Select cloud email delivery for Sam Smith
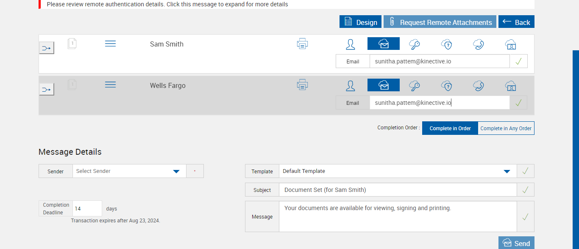This screenshot has width=579, height=249. pyautogui.click(x=383, y=44)
